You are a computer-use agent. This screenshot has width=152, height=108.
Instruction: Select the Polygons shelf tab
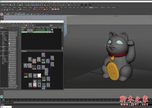click(x=20, y=7)
